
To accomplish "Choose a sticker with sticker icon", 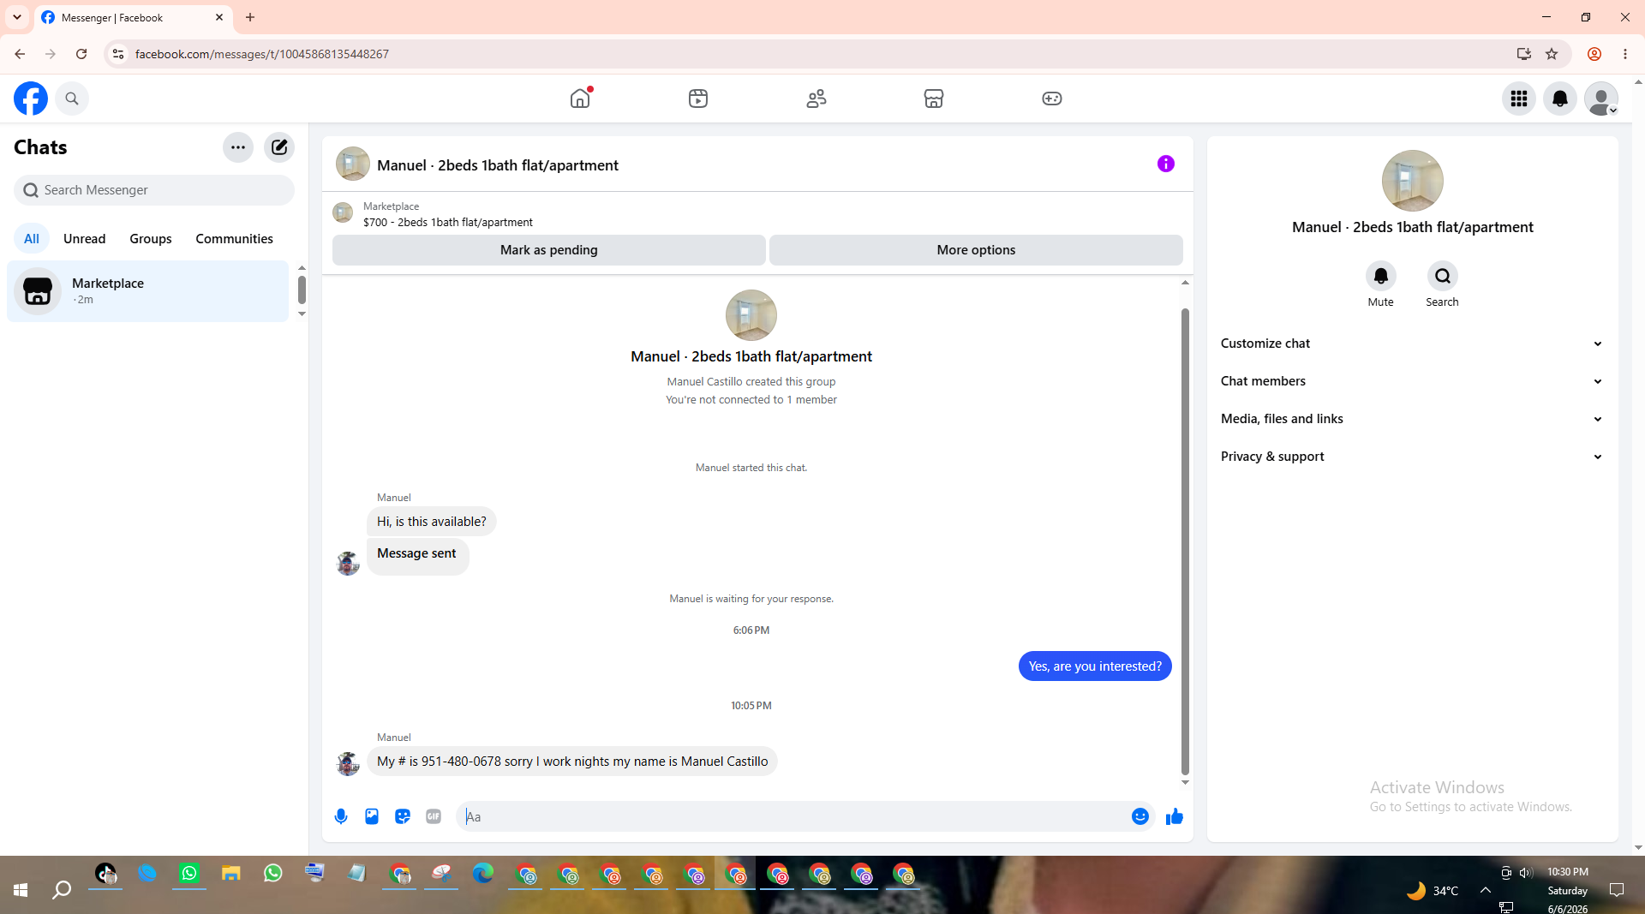I will pos(403,816).
